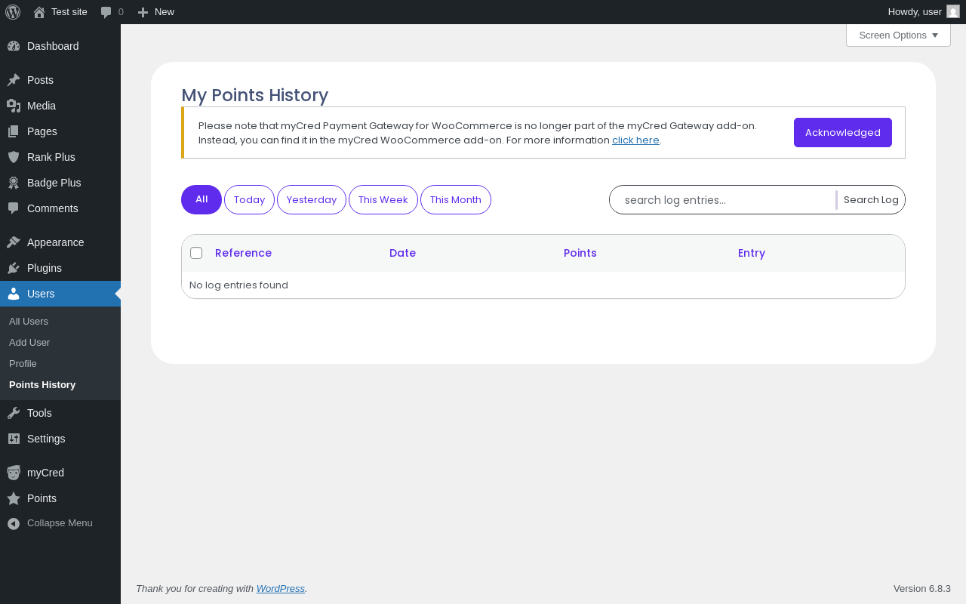966x604 pixels.
Task: Click the Points star icon
Action: pyautogui.click(x=14, y=498)
